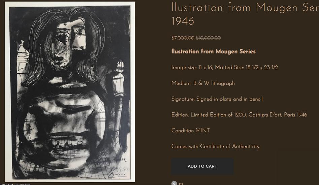Click the white mat border of the artwork
Image resolution: width=319 pixels, height=185 pixels.
point(70,4)
